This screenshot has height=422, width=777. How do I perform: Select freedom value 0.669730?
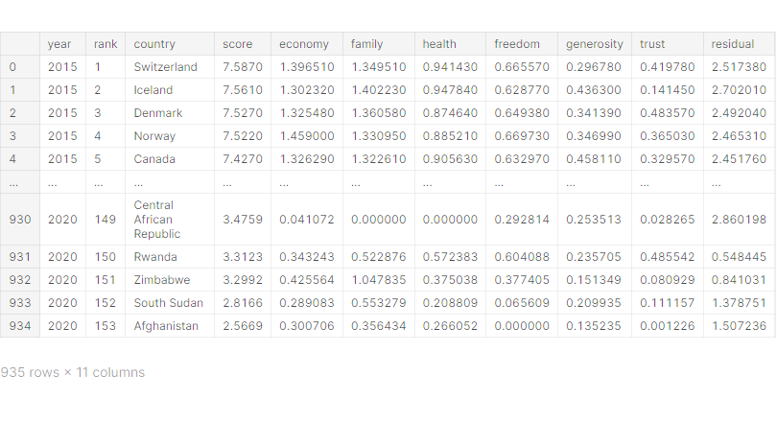pyautogui.click(x=522, y=136)
